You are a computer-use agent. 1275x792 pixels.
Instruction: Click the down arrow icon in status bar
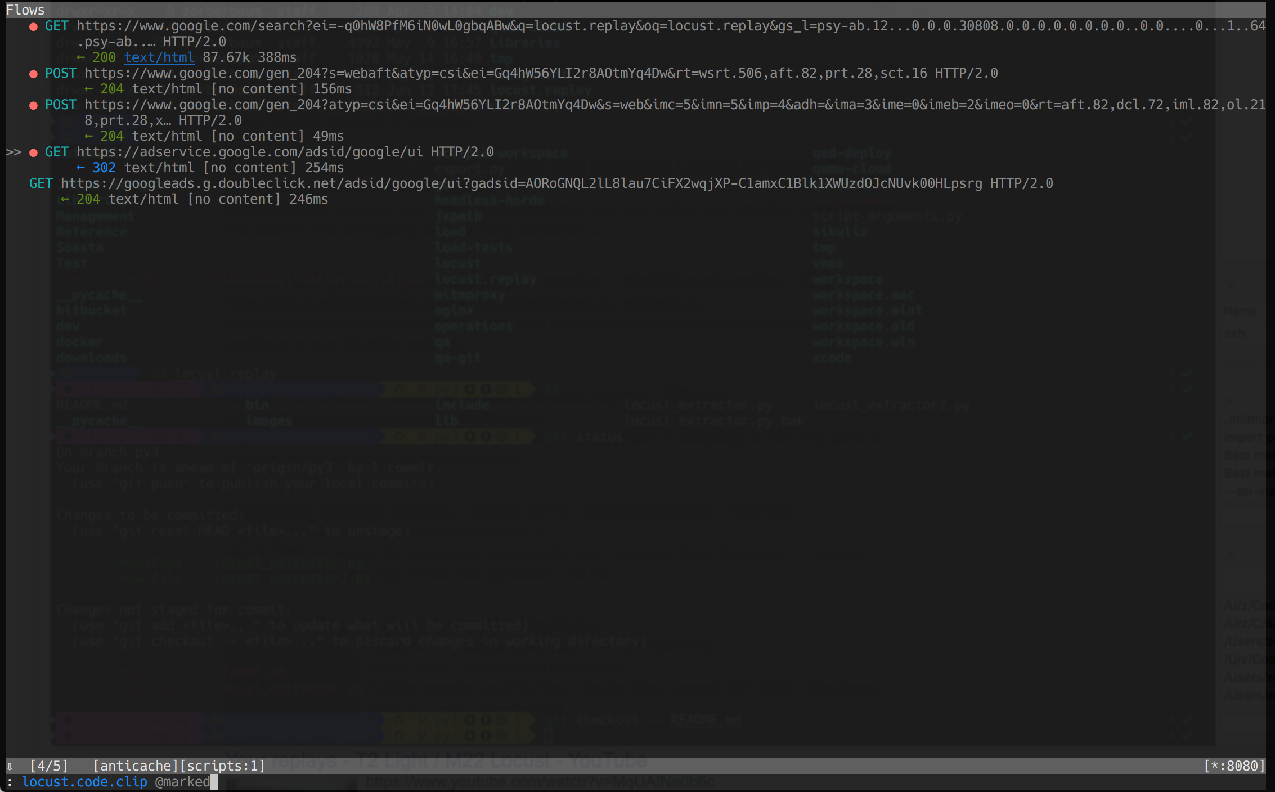click(x=10, y=766)
